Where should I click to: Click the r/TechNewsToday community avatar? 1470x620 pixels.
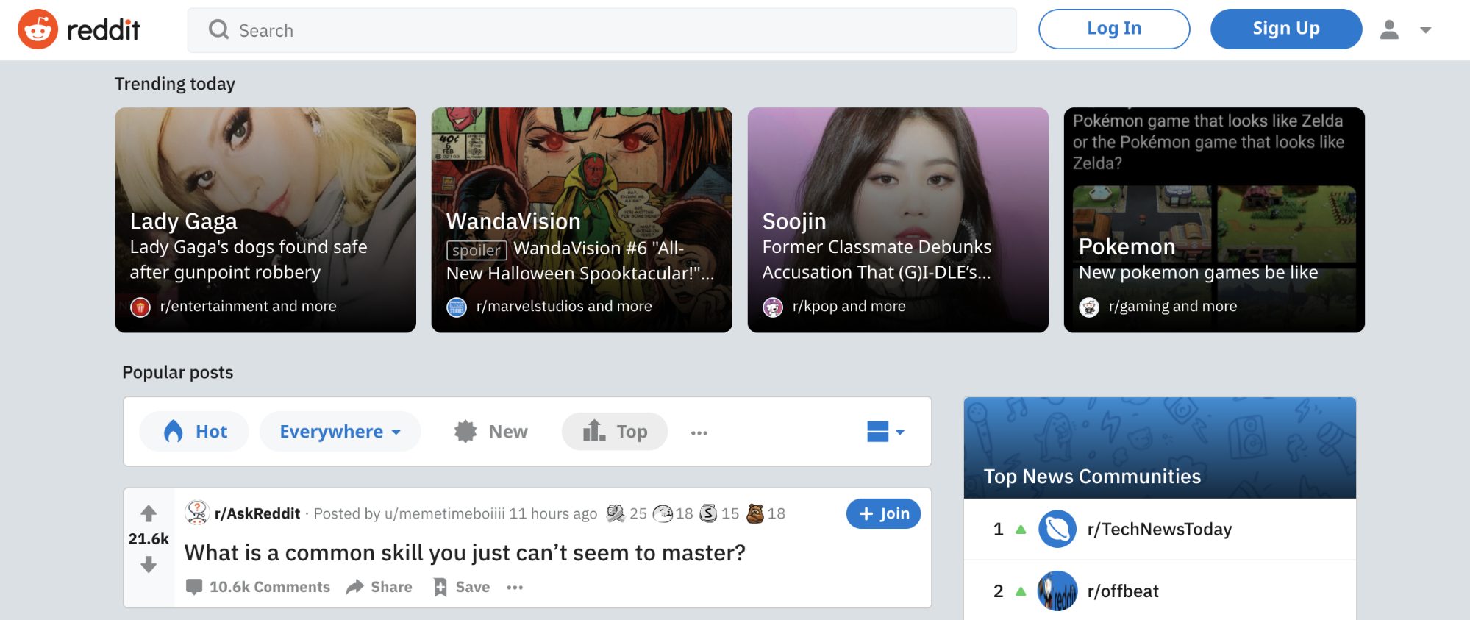pyautogui.click(x=1057, y=529)
